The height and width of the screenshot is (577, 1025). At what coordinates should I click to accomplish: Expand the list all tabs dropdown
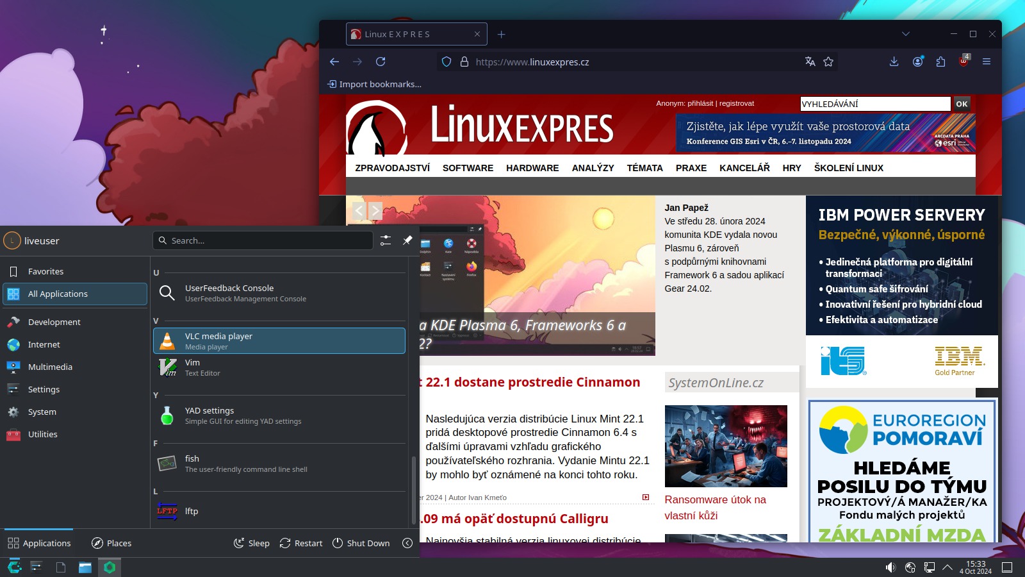905,34
